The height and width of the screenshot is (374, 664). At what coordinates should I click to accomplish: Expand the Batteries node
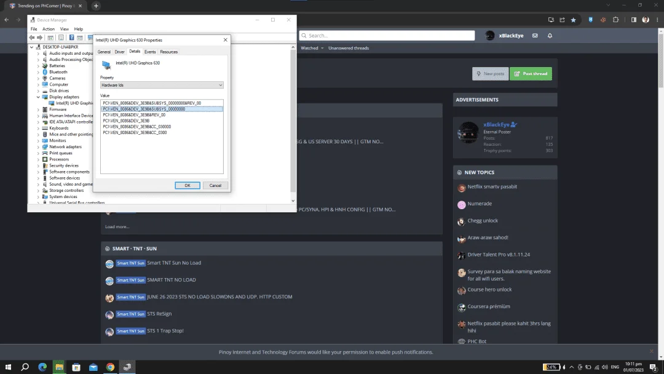38,66
